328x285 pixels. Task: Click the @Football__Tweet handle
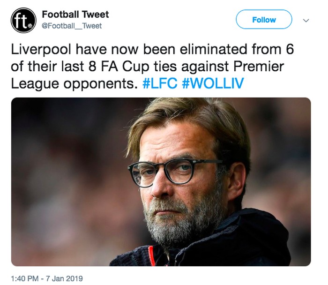(72, 26)
